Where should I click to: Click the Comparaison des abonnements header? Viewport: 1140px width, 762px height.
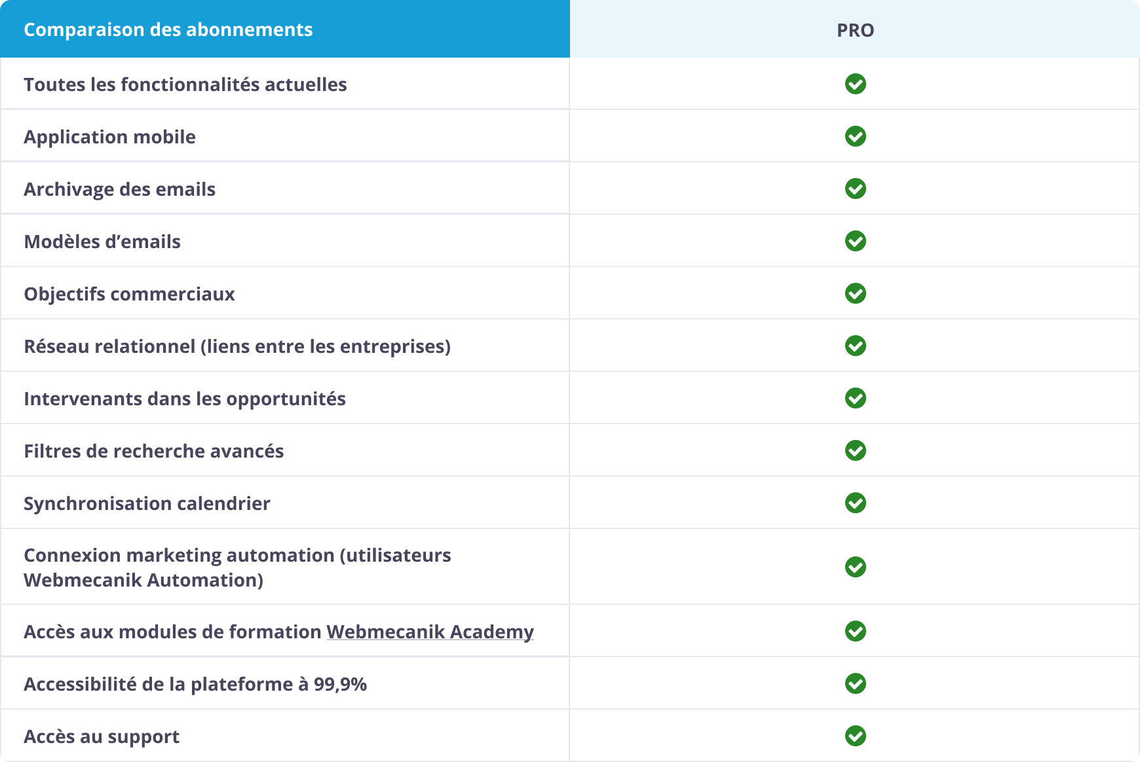point(168,29)
